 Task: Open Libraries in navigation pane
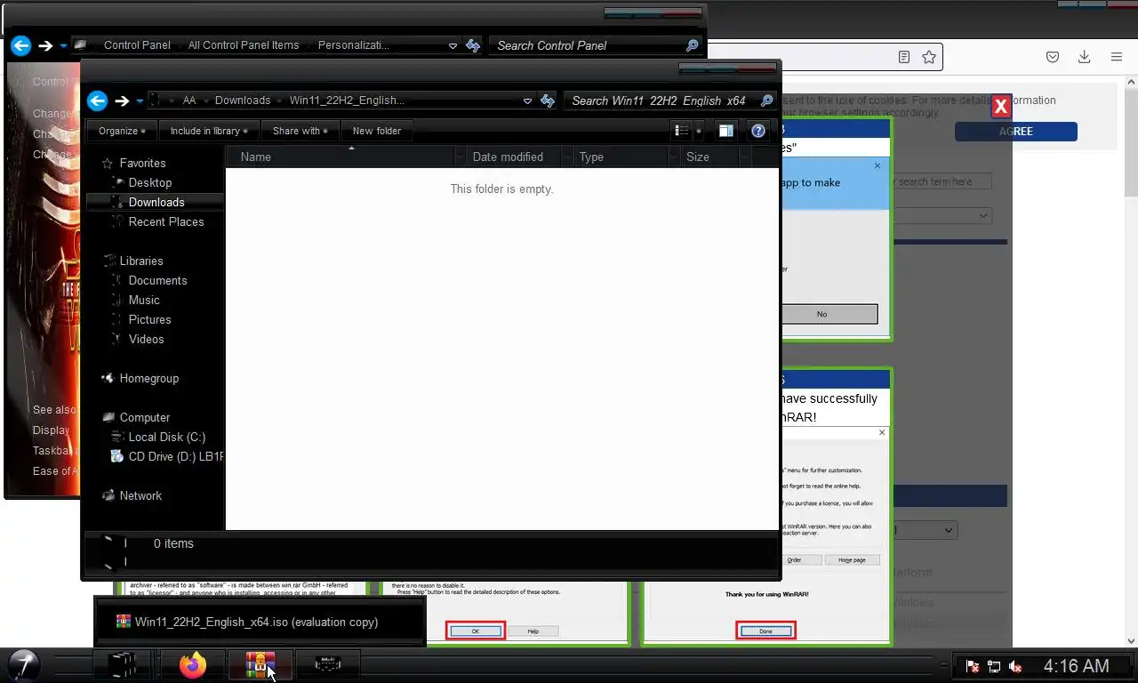(140, 261)
